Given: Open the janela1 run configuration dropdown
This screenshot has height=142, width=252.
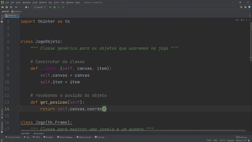Looking at the screenshot, I should (x=39, y=7).
